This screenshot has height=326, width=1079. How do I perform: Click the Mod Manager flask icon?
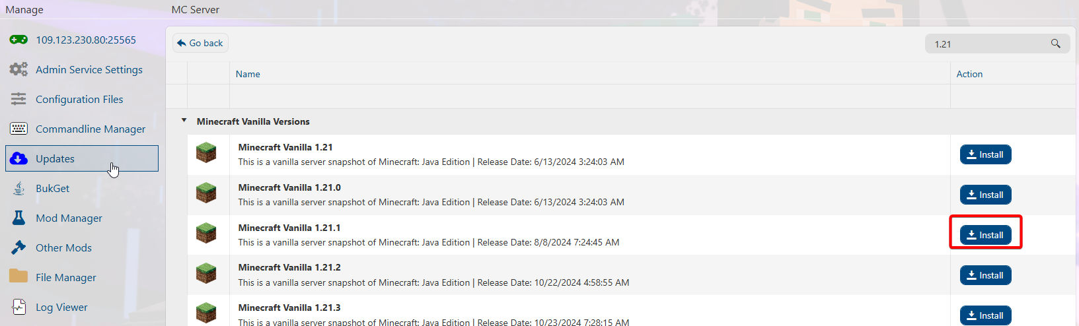pyautogui.click(x=19, y=218)
